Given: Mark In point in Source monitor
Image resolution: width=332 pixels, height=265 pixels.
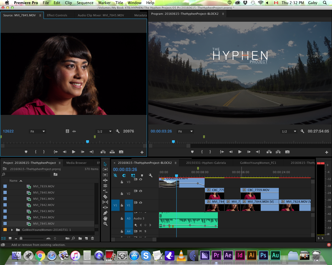Looking at the screenshot, I should point(36,152).
